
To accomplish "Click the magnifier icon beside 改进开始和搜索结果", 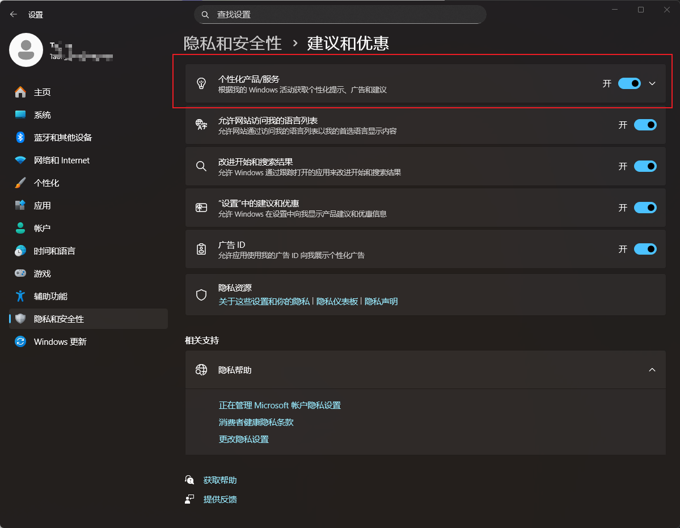I will 201,166.
